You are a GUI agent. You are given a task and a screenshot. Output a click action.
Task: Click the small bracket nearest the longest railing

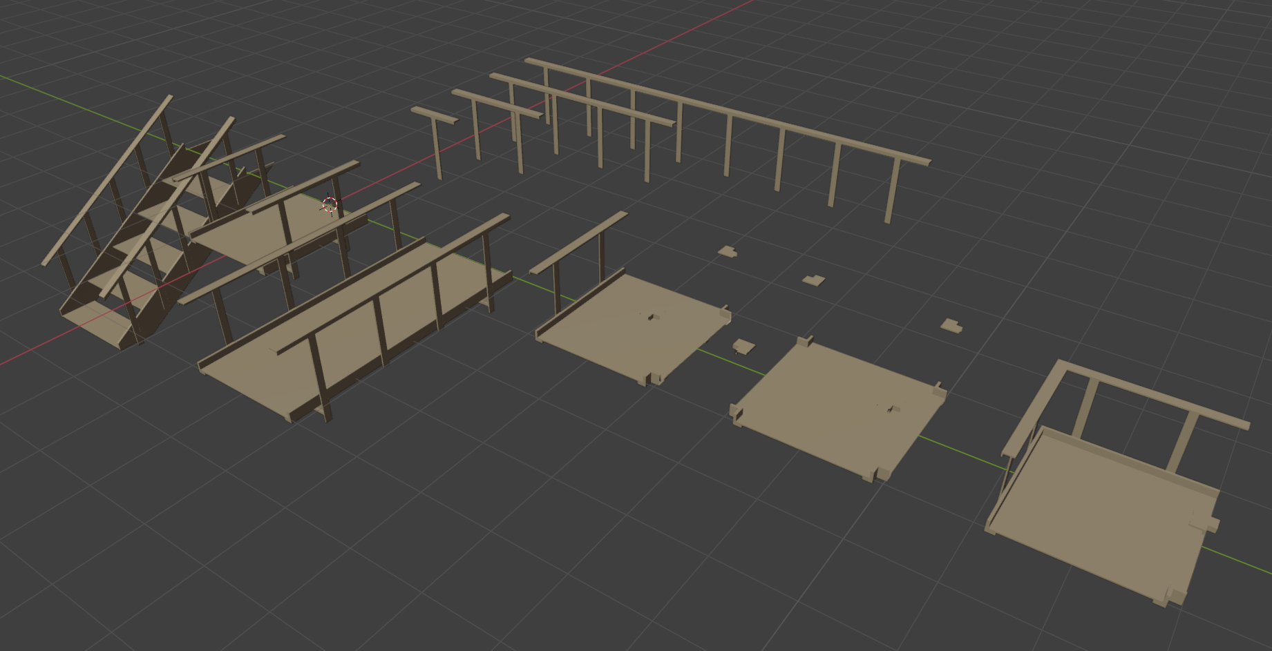click(726, 251)
